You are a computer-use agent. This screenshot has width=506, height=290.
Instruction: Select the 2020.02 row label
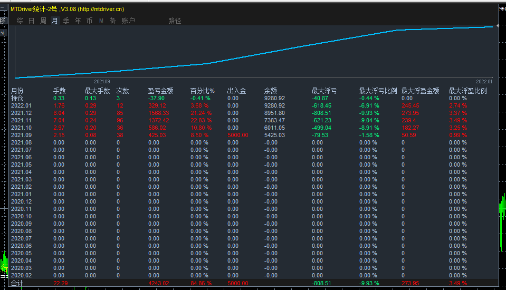coord(21,275)
